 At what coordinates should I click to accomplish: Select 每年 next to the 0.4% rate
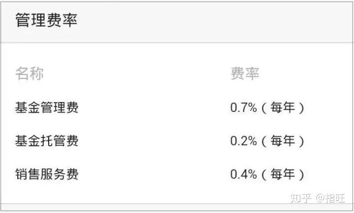click(x=283, y=174)
